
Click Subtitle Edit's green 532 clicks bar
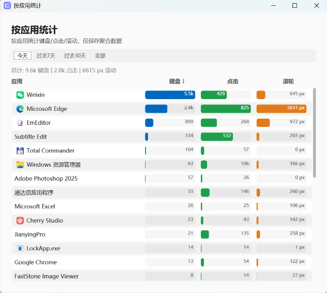click(x=217, y=137)
